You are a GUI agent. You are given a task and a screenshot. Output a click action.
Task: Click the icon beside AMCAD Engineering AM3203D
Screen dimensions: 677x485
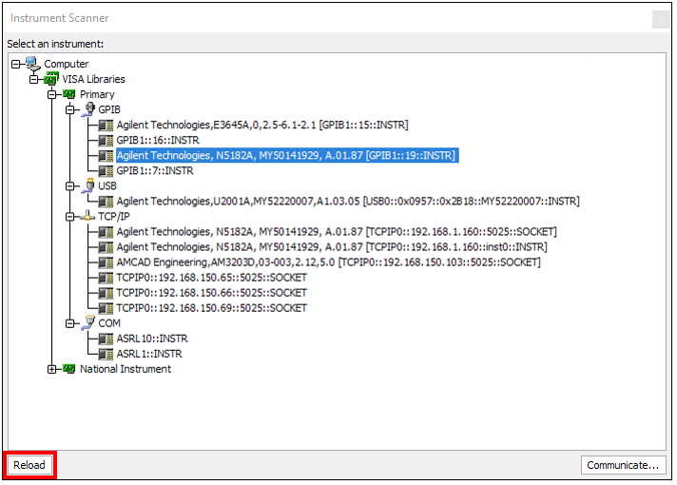(x=106, y=262)
